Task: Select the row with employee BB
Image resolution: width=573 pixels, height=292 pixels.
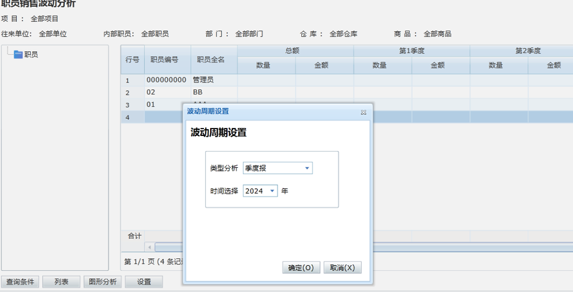Action: coord(198,92)
